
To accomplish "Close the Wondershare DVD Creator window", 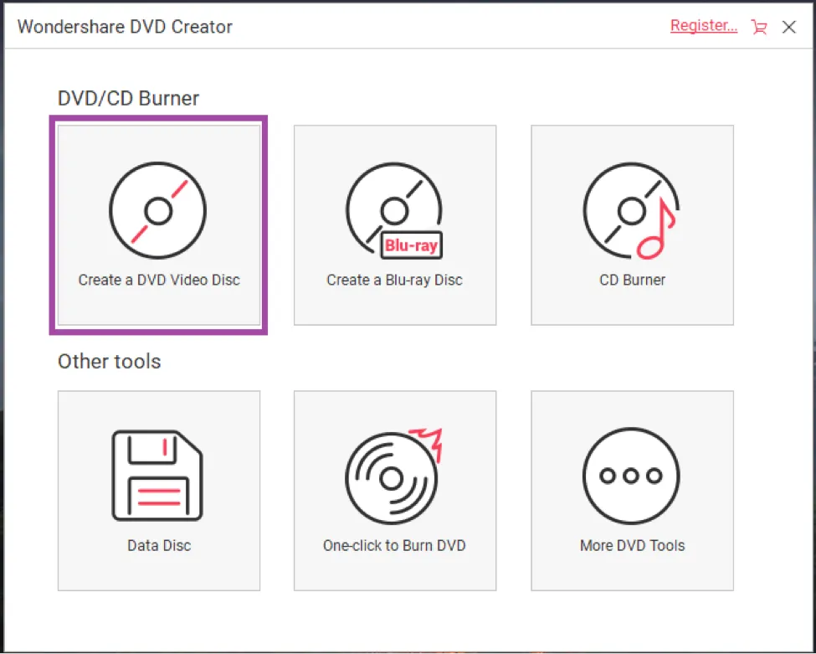I will coord(789,27).
